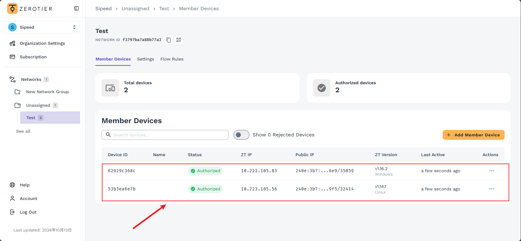This screenshot has height=241, width=521.
Task: Click the ZeroTier logo icon
Action: point(12,9)
